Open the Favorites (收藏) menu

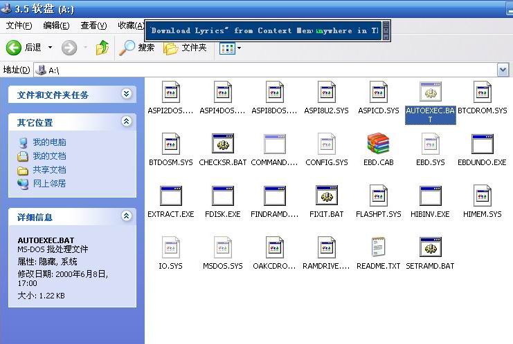(131, 26)
